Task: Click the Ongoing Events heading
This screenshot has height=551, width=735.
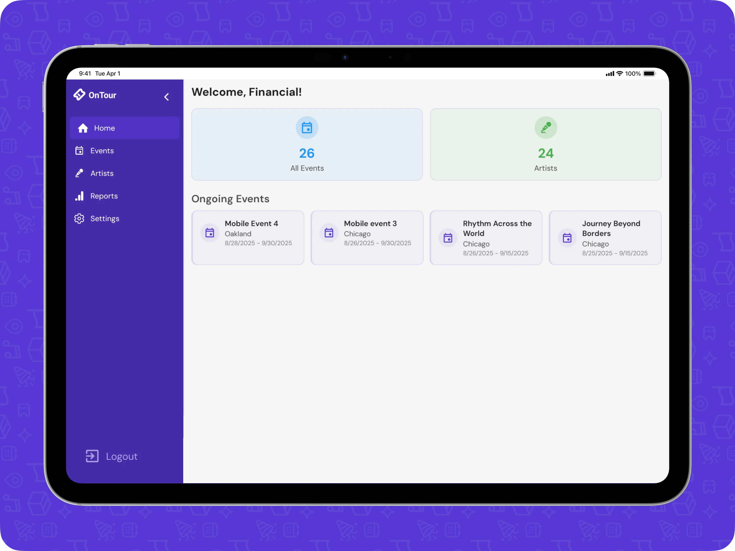Action: click(x=230, y=199)
